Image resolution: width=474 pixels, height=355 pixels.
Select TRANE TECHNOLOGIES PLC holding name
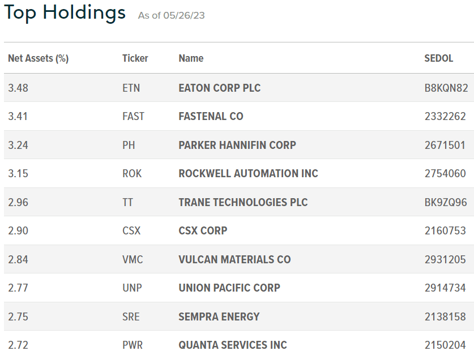point(243,202)
